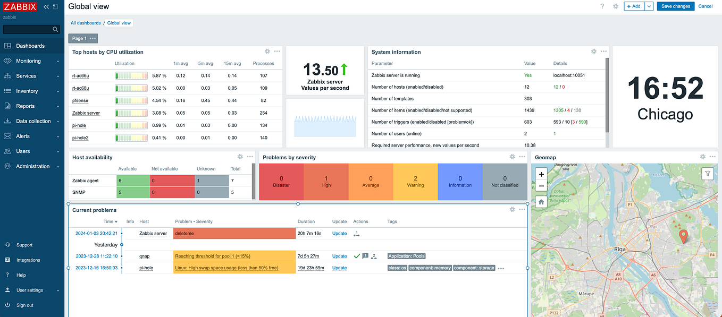Click Save changes button
Image resolution: width=722 pixels, height=317 pixels.
pyautogui.click(x=676, y=6)
